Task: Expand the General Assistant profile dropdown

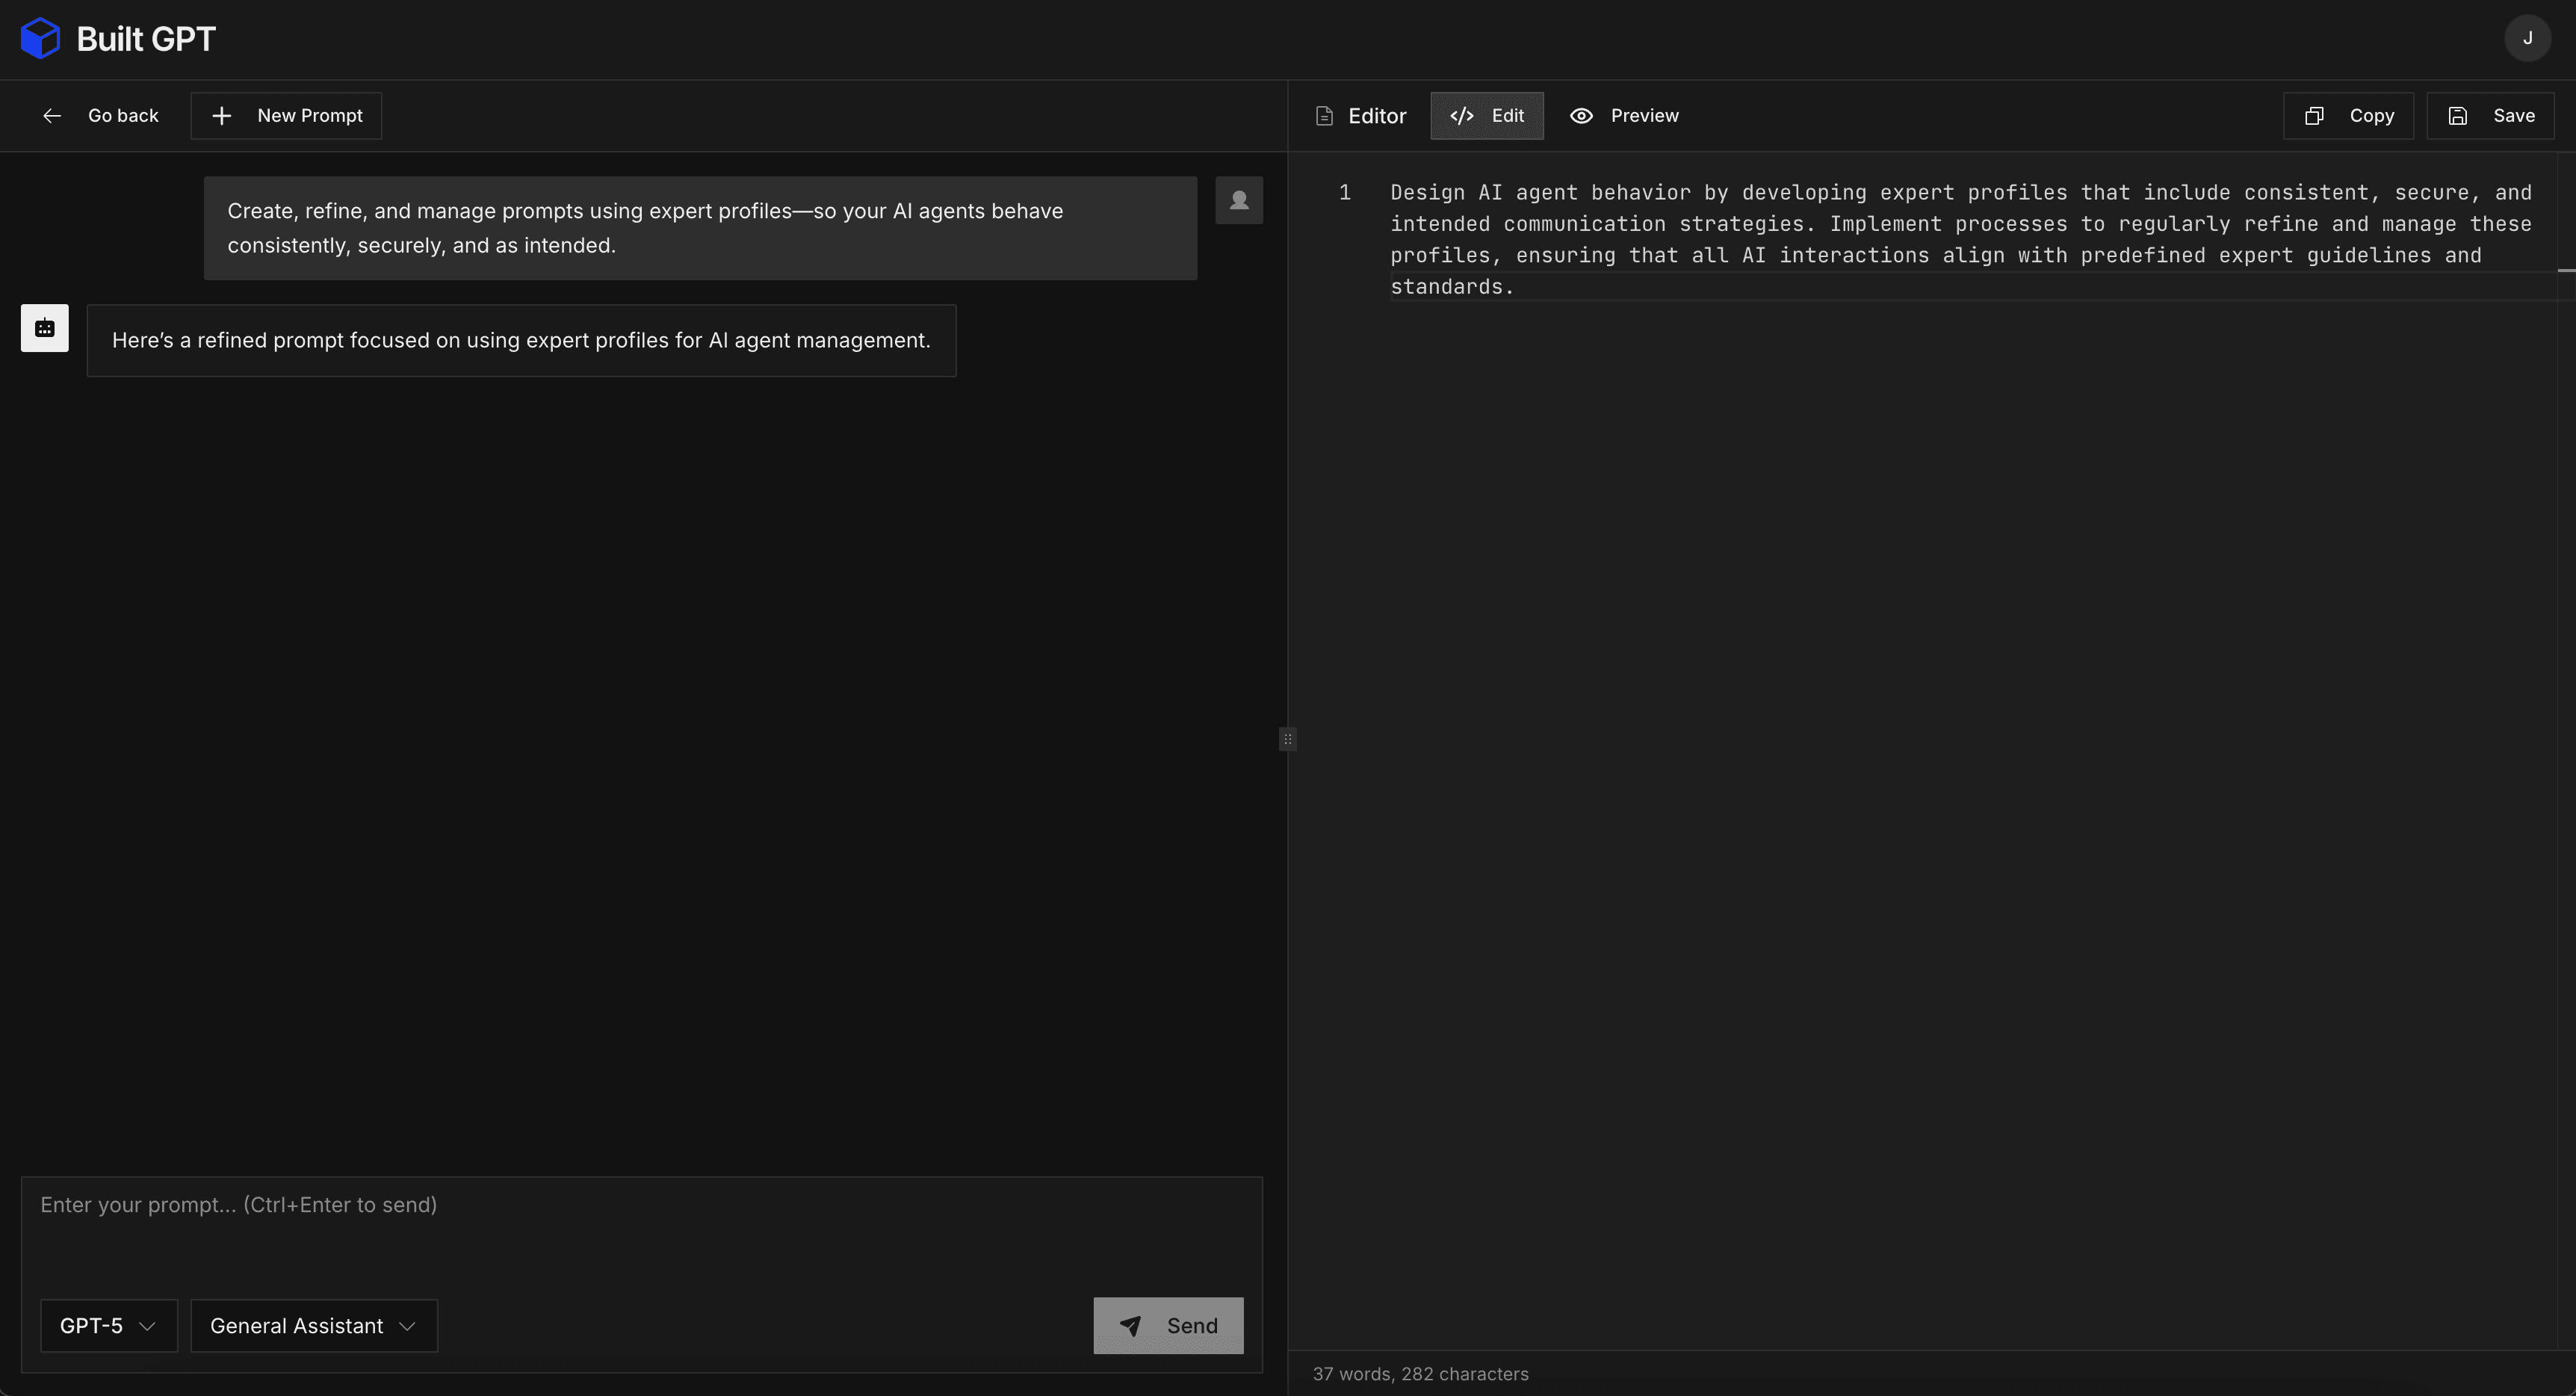Action: coord(313,1326)
